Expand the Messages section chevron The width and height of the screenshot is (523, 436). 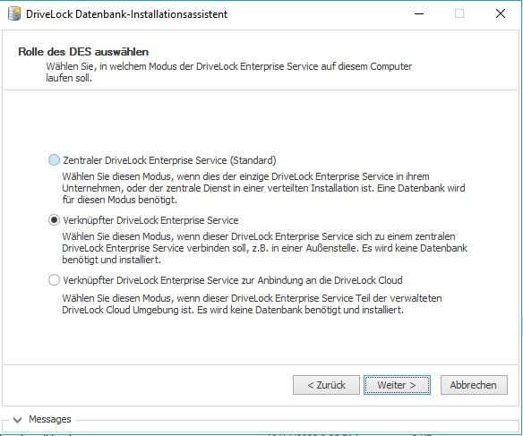pos(17,420)
